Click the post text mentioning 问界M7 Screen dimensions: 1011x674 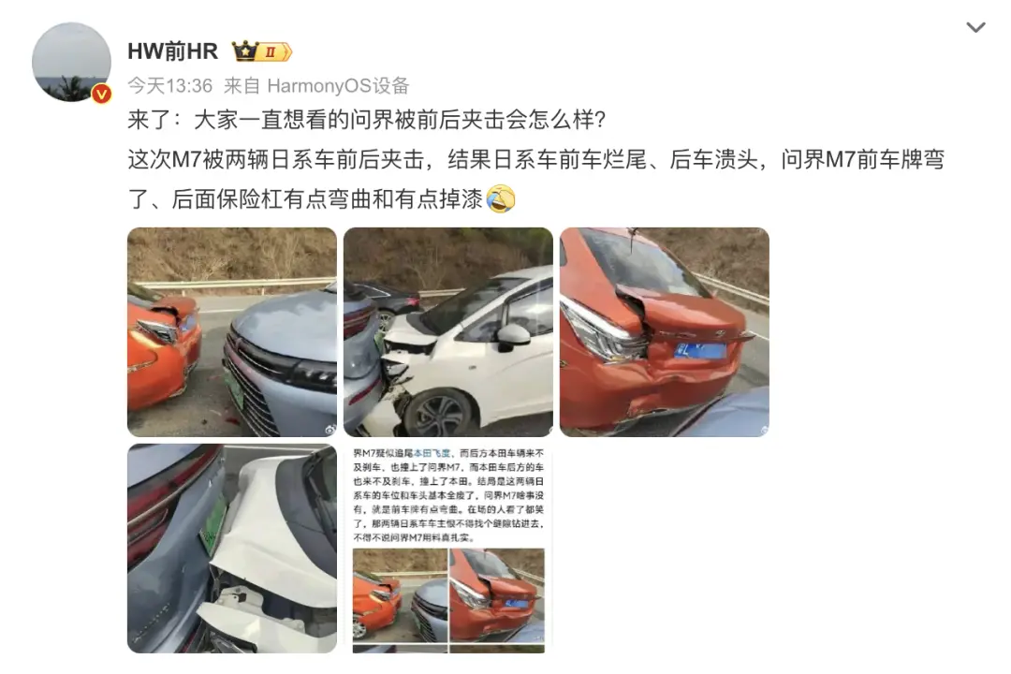click(x=535, y=179)
